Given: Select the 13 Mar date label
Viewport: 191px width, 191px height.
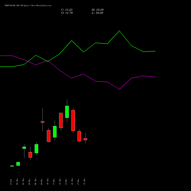Looking at the screenshot, I should [x=66, y=181].
